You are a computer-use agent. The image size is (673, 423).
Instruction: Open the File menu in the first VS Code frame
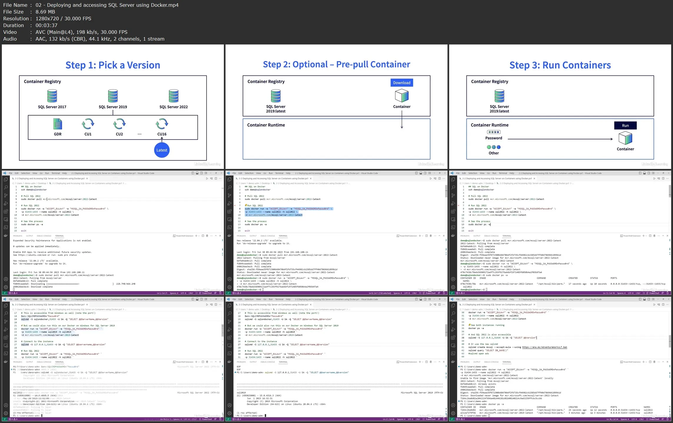tap(11, 173)
